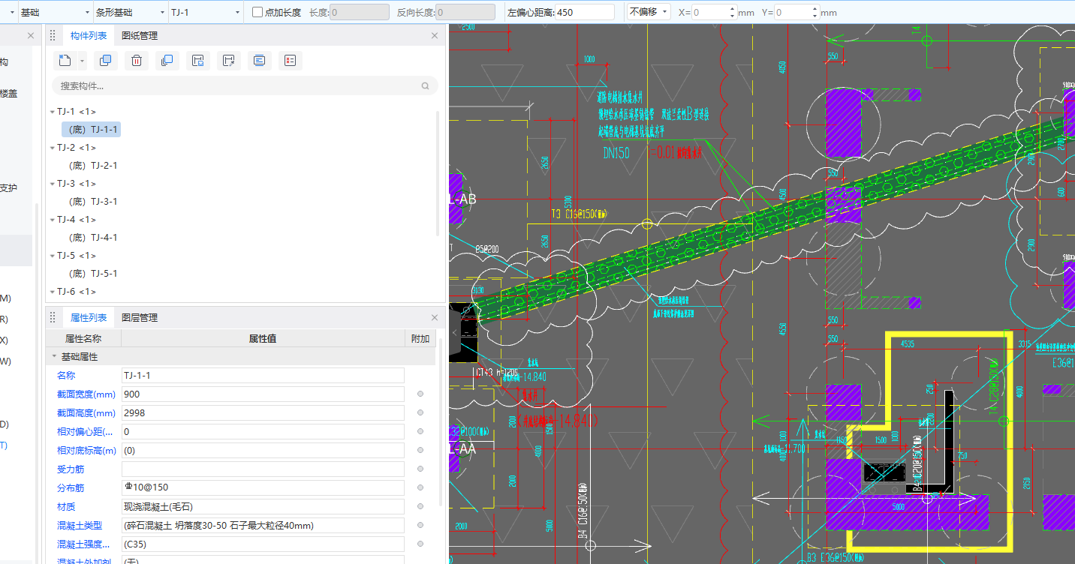This screenshot has width=1075, height=564.
Task: Switch to the 属性列表 tab
Action: pyautogui.click(x=89, y=317)
